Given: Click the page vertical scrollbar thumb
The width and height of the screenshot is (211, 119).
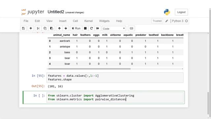Looking at the screenshot, I should pyautogui.click(x=208, y=103).
